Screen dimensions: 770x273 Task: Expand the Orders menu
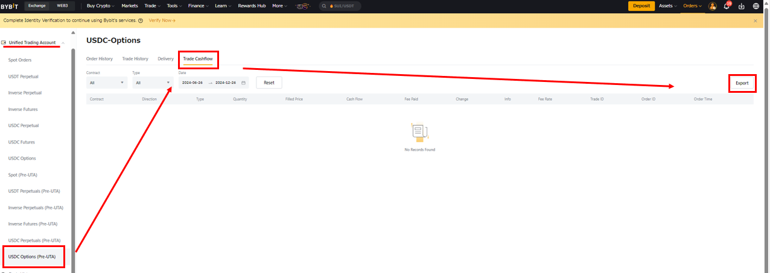pyautogui.click(x=692, y=6)
